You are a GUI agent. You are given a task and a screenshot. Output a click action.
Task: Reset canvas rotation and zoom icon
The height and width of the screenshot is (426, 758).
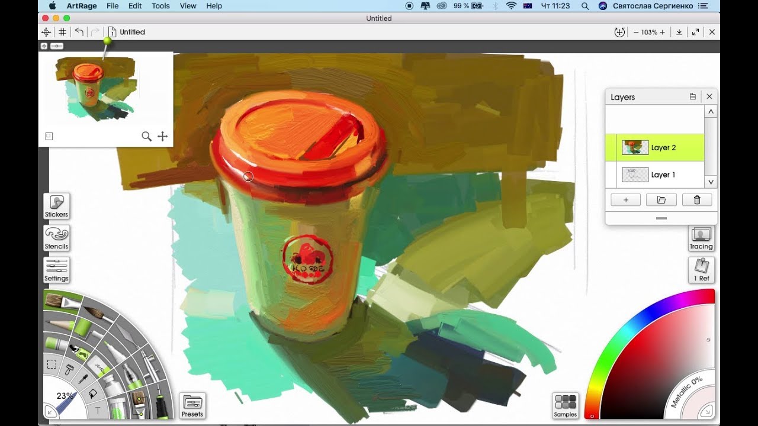[x=620, y=32]
